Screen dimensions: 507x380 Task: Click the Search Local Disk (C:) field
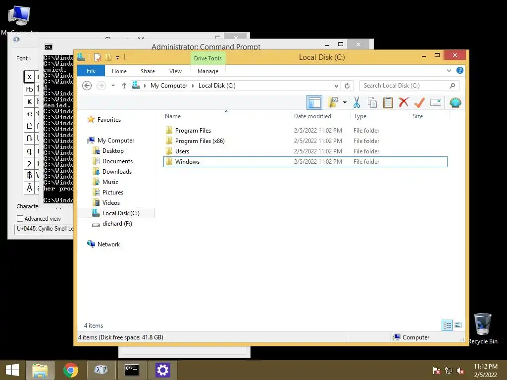(409, 86)
